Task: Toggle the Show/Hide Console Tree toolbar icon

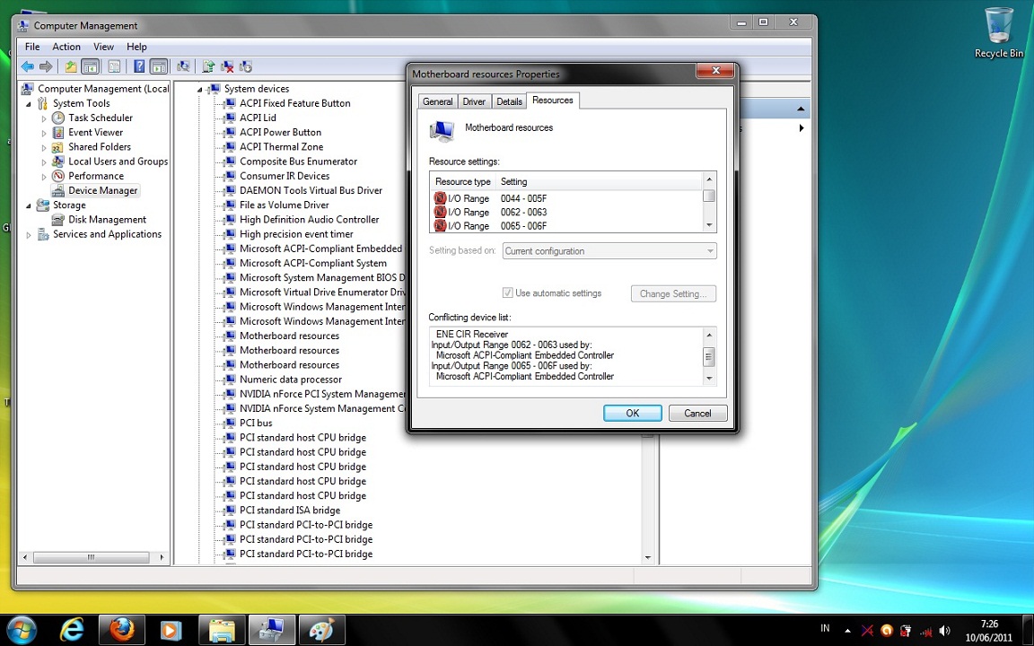Action: tap(91, 66)
